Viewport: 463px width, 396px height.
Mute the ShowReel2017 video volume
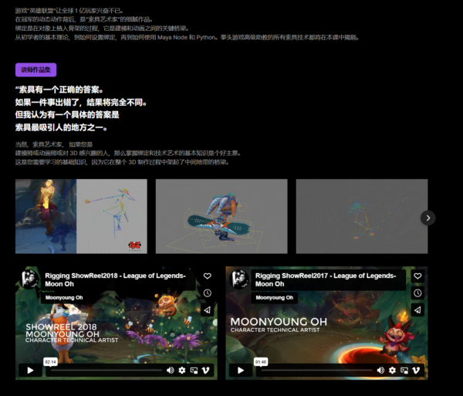click(380, 371)
